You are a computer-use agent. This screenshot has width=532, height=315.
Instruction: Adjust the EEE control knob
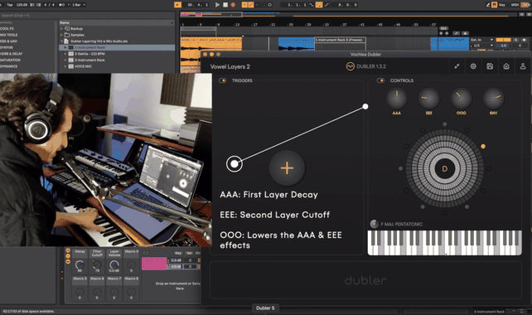tap(429, 99)
